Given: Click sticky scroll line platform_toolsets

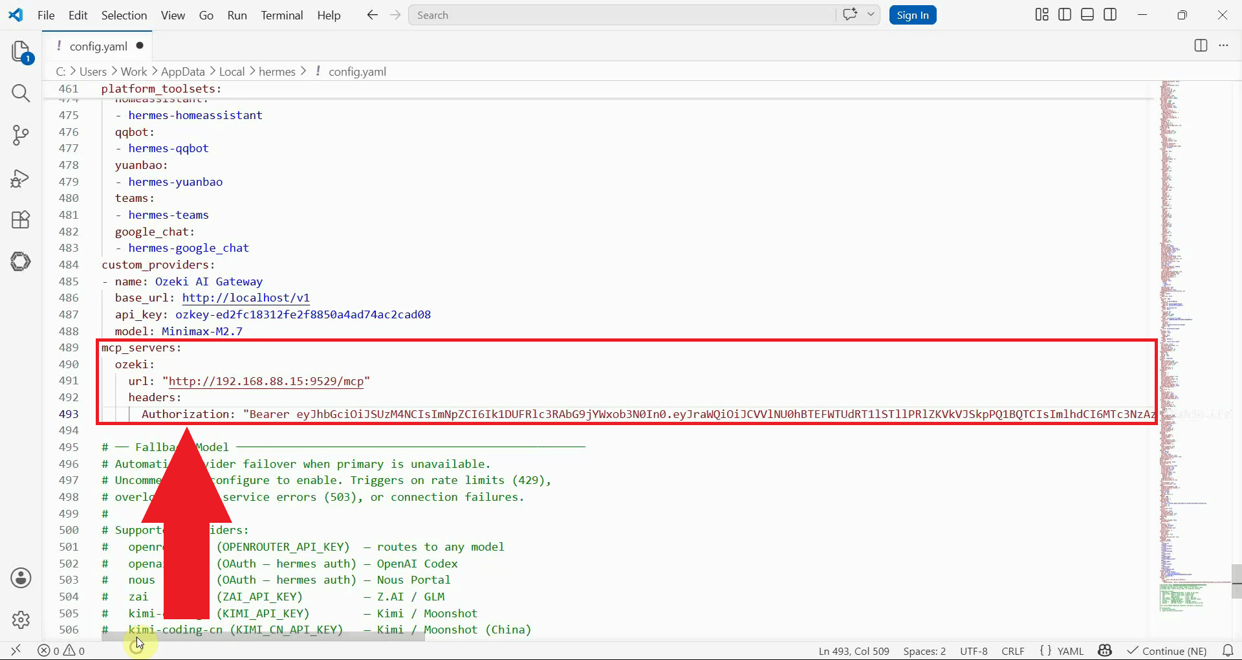Looking at the screenshot, I should [x=161, y=89].
